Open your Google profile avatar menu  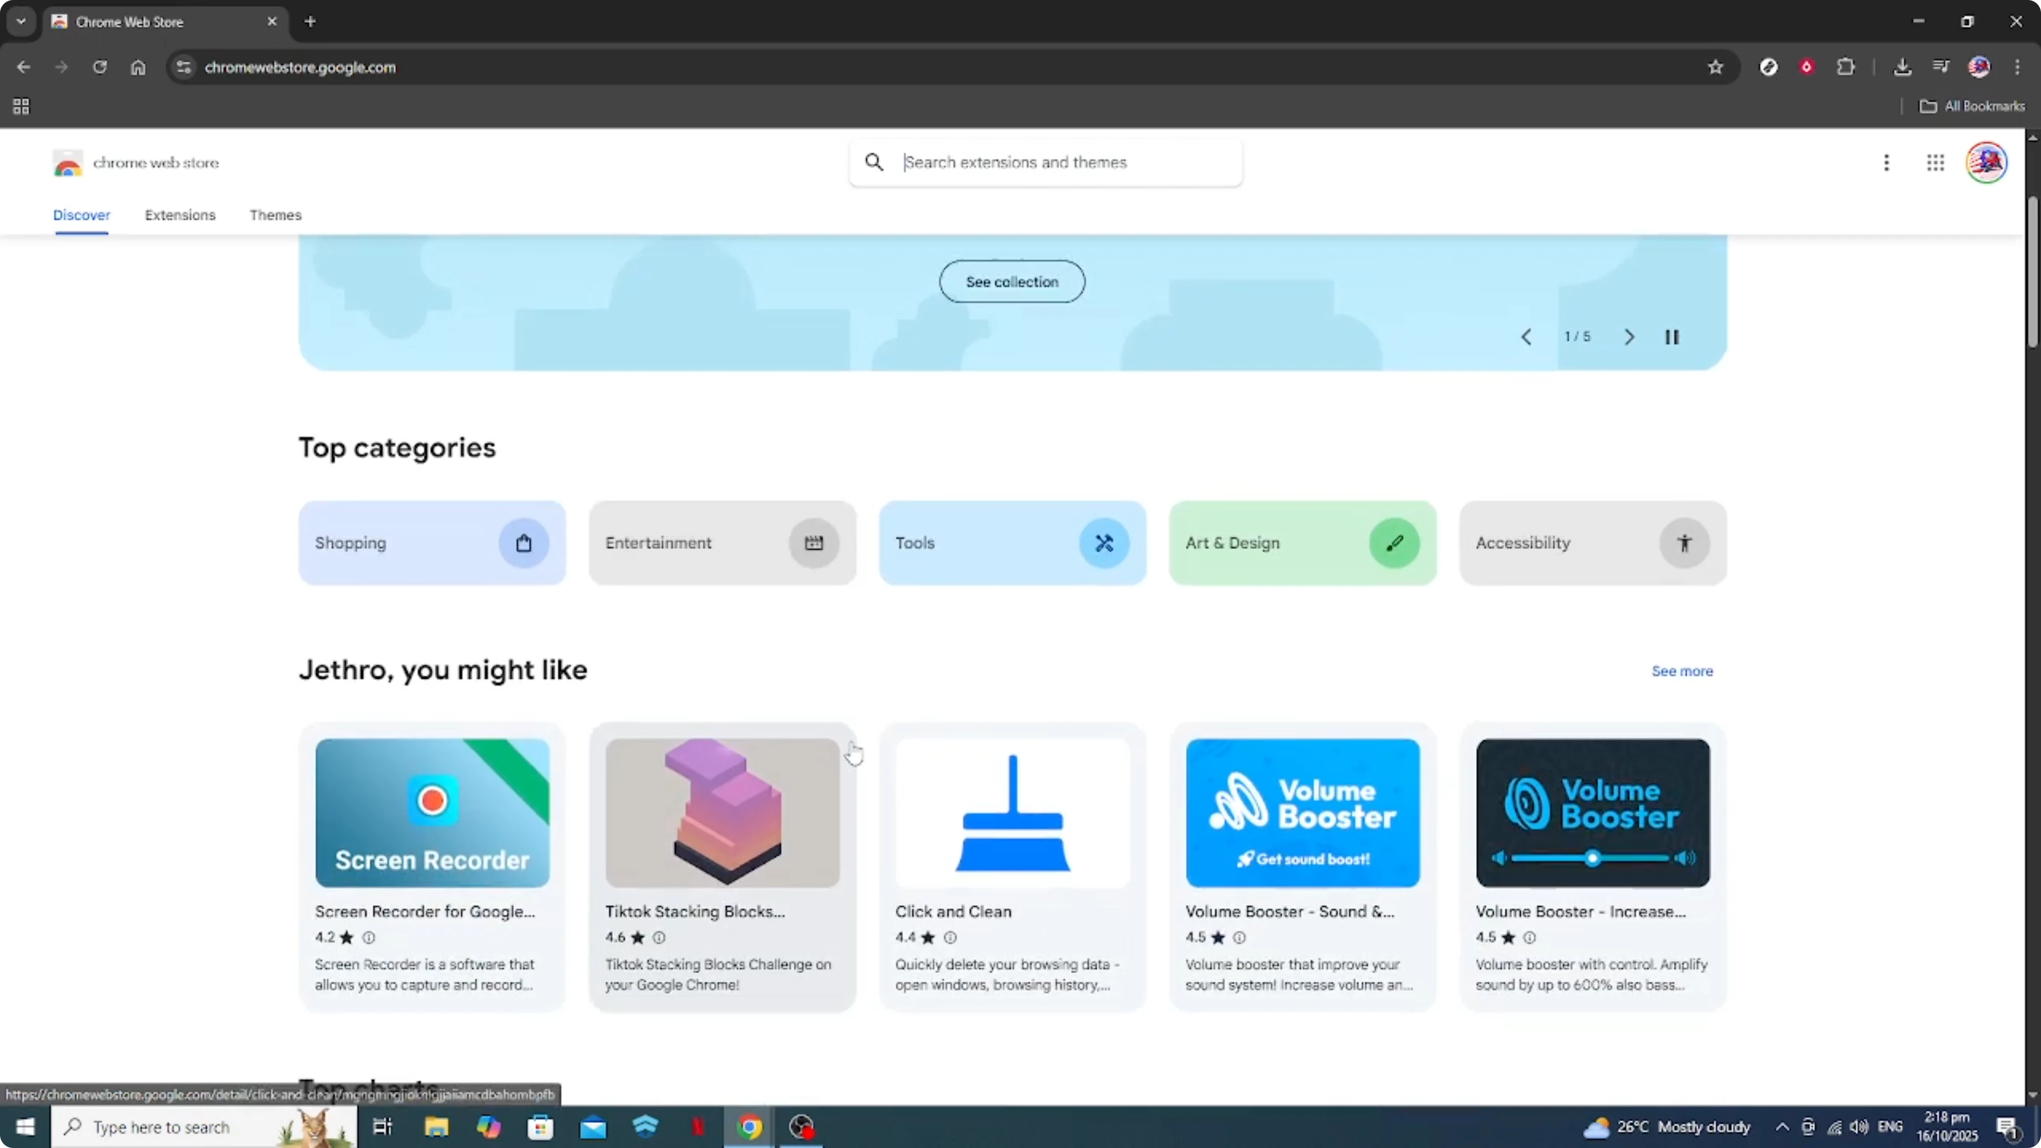1987,162
